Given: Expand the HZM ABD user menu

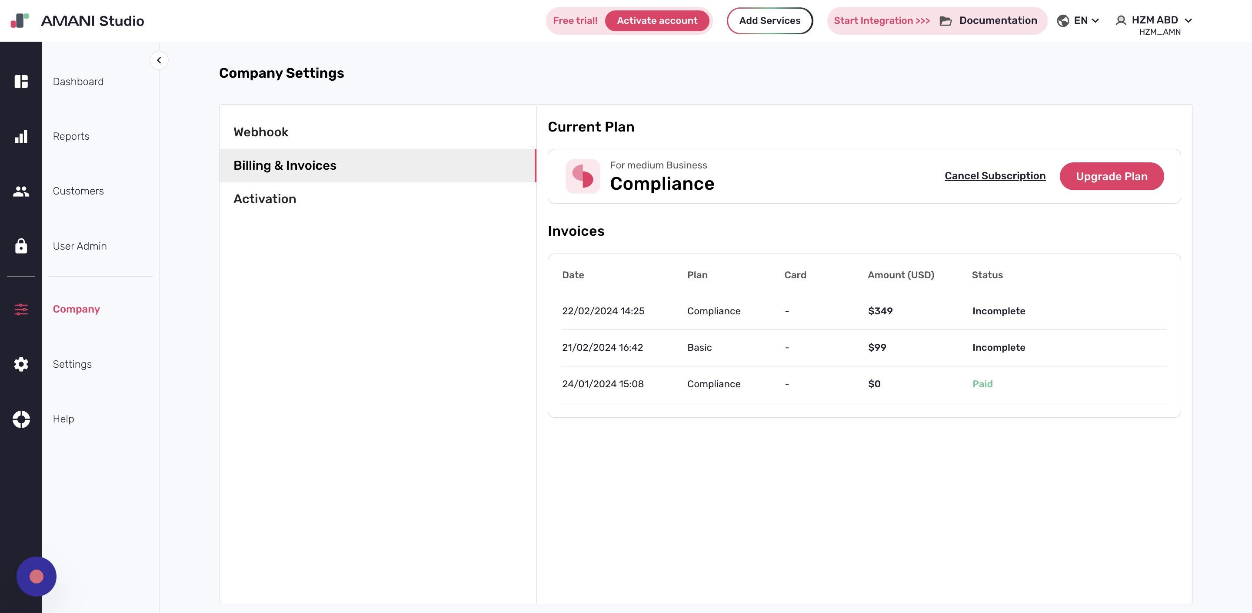Looking at the screenshot, I should point(1154,20).
